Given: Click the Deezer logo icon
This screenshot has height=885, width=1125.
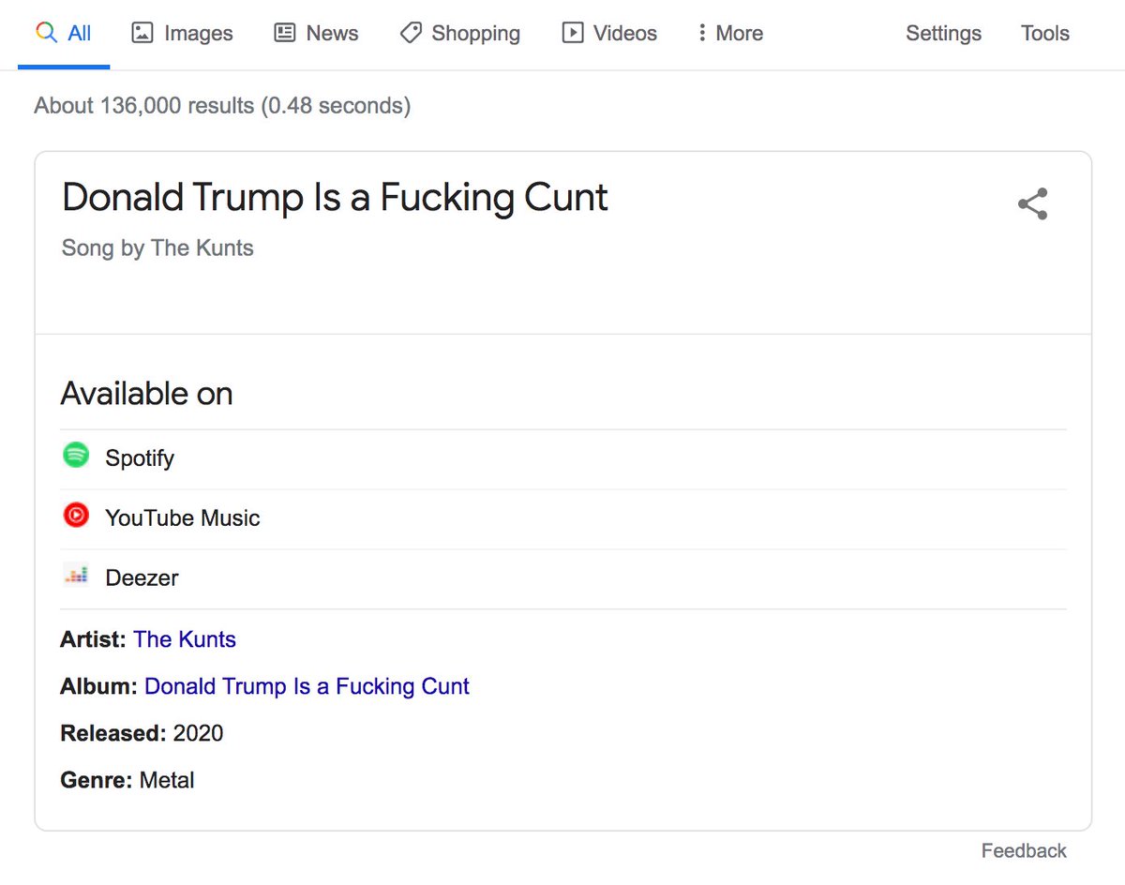Looking at the screenshot, I should coord(76,575).
